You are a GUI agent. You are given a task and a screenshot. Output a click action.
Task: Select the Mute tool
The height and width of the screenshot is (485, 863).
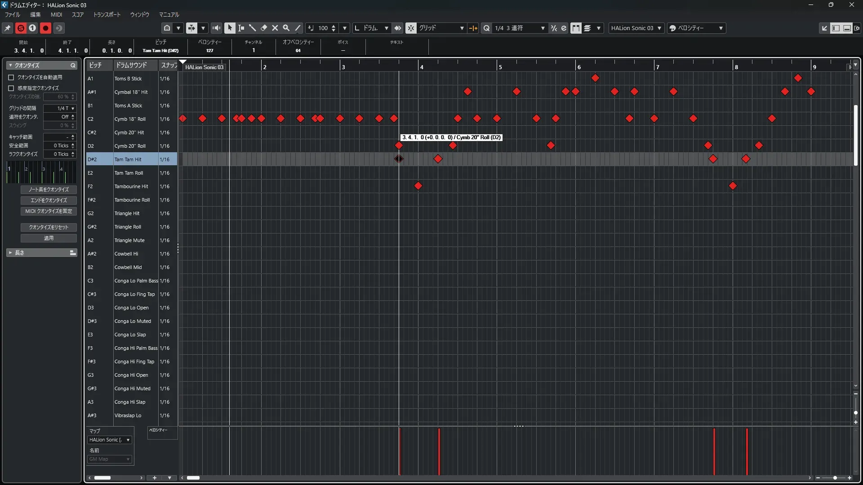pyautogui.click(x=275, y=28)
